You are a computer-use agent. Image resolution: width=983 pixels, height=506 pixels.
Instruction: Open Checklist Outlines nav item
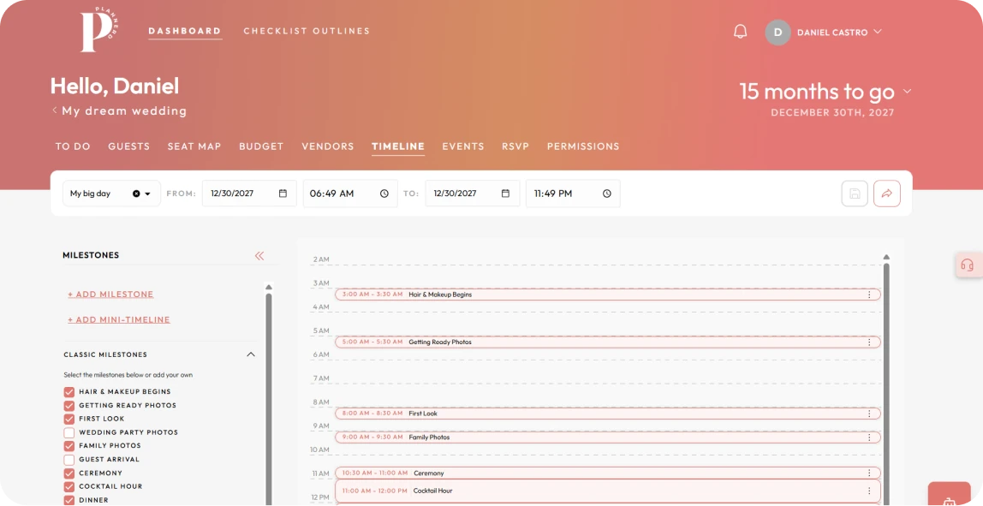(x=307, y=31)
